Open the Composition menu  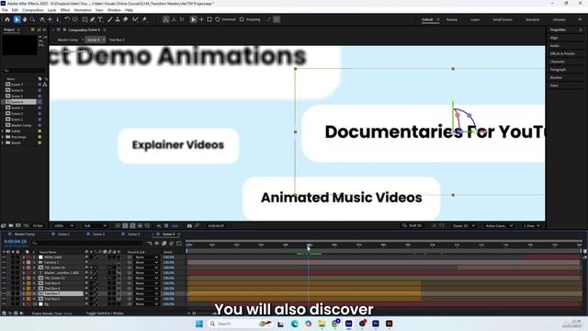pos(33,10)
